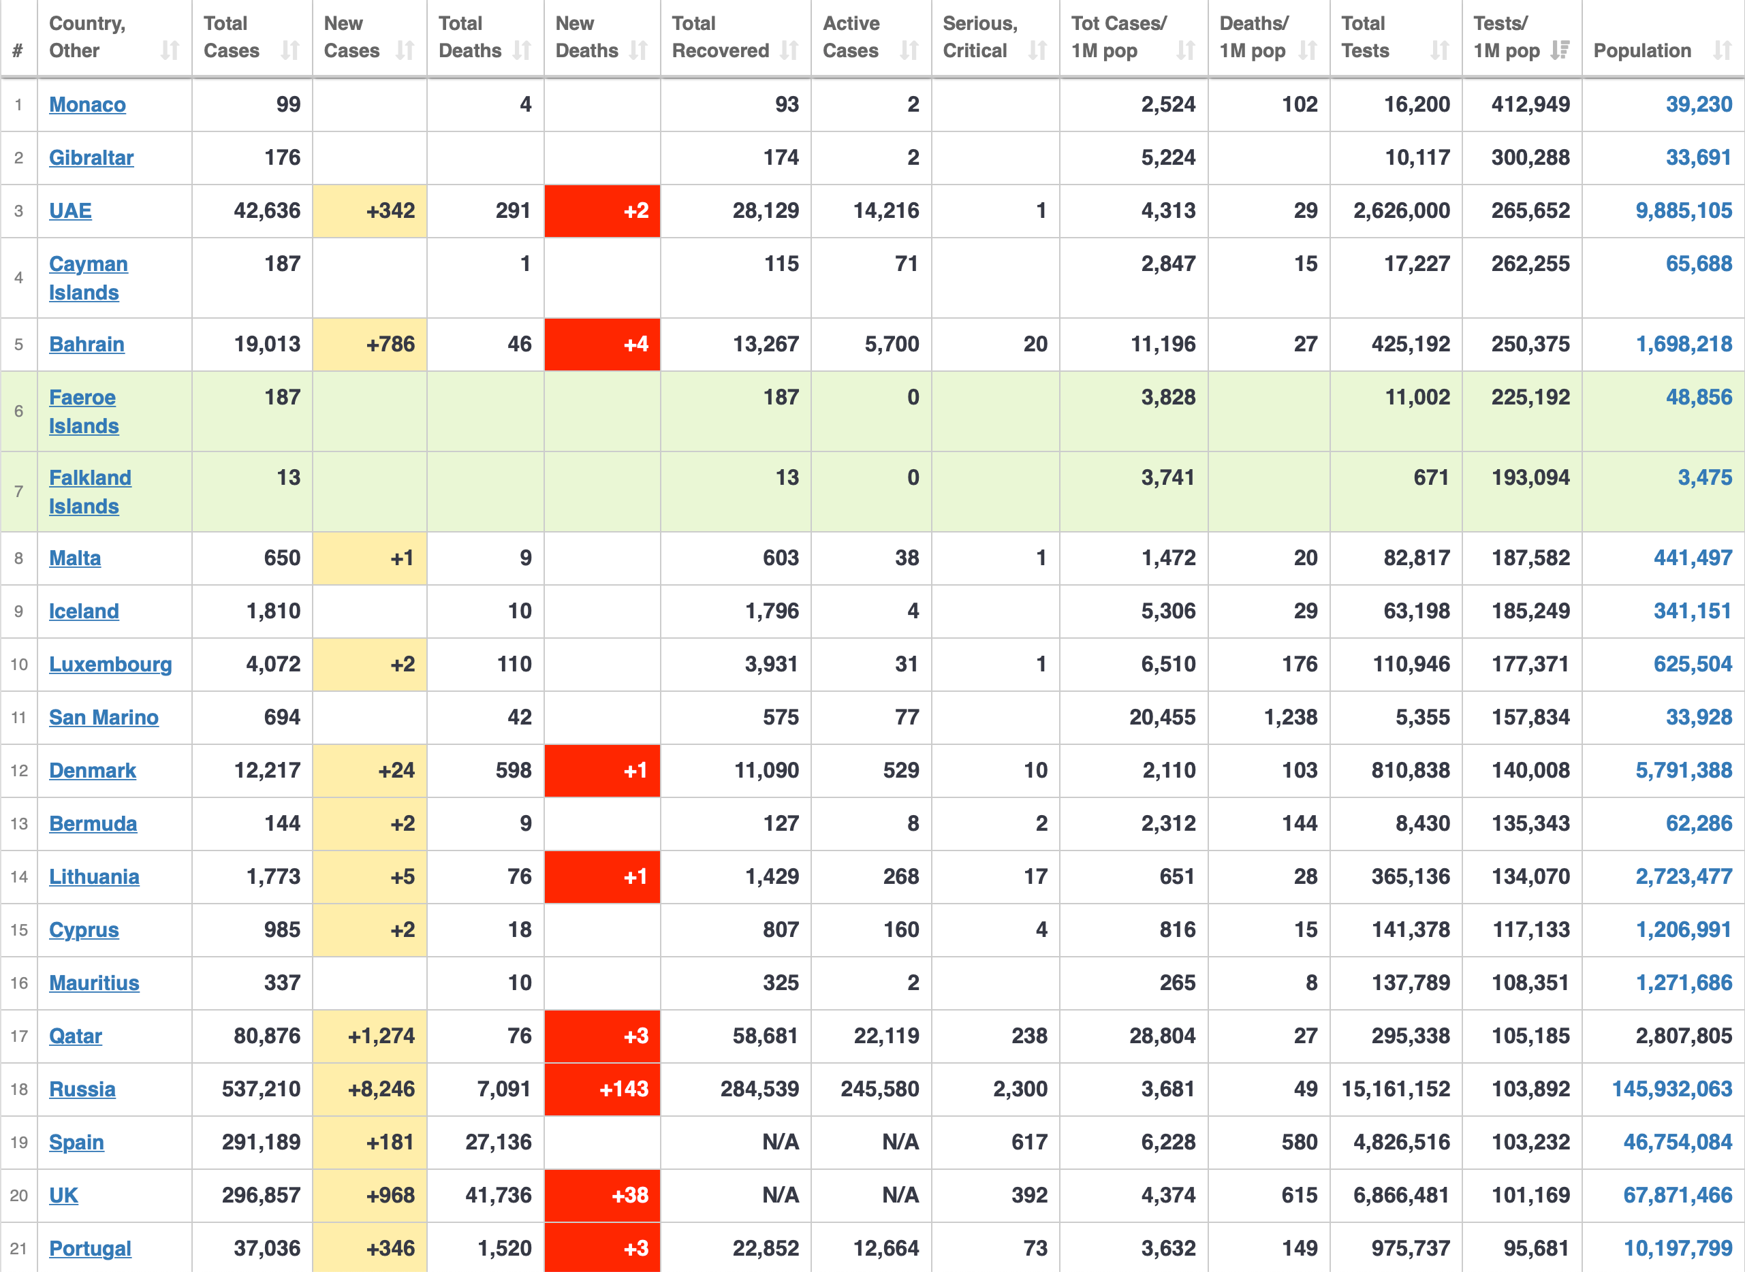Open the Portugal country link

pyautogui.click(x=90, y=1249)
